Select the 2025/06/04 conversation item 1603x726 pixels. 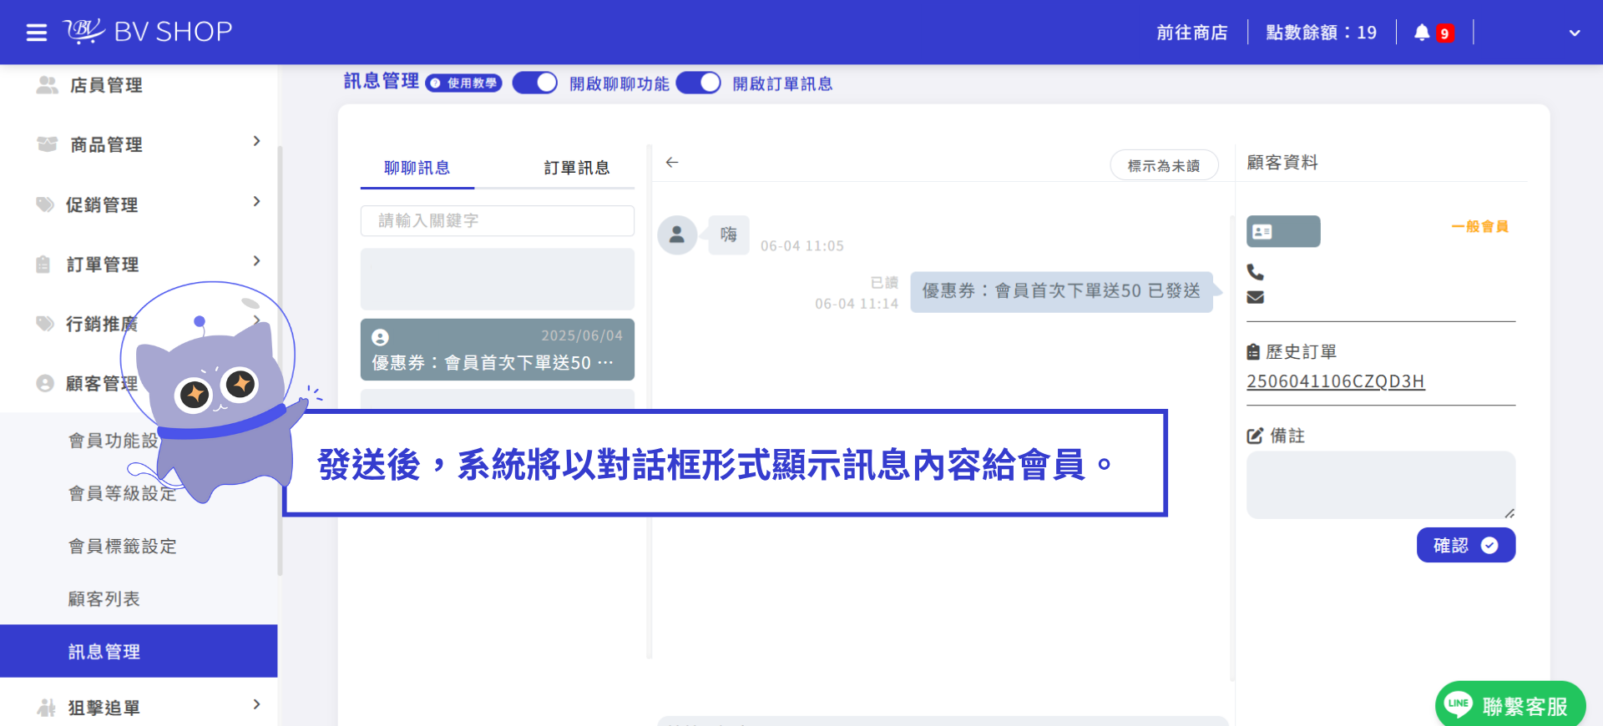[x=498, y=350]
